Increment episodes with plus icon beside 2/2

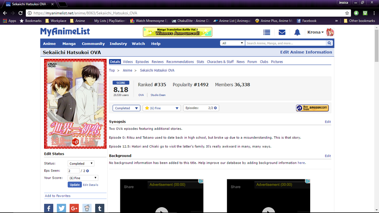click(215, 108)
